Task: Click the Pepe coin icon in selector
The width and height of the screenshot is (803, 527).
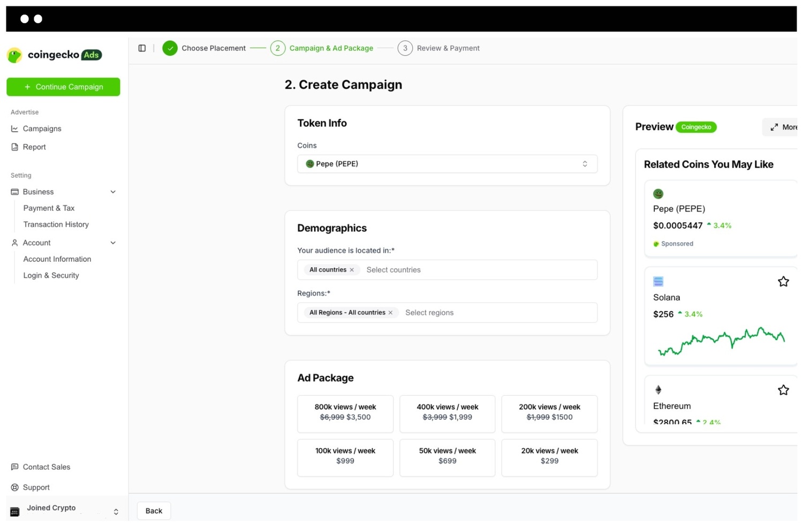Action: [309, 164]
